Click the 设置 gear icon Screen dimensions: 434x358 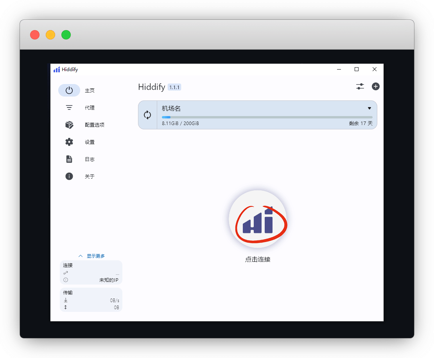69,142
